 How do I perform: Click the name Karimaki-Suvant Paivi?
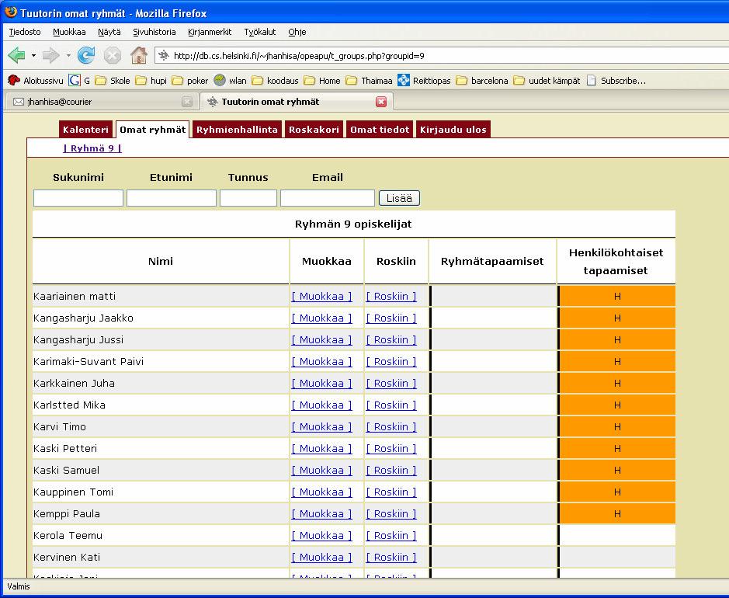pyautogui.click(x=89, y=361)
